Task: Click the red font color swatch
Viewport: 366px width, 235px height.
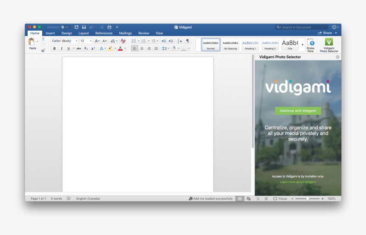Action: pos(120,49)
